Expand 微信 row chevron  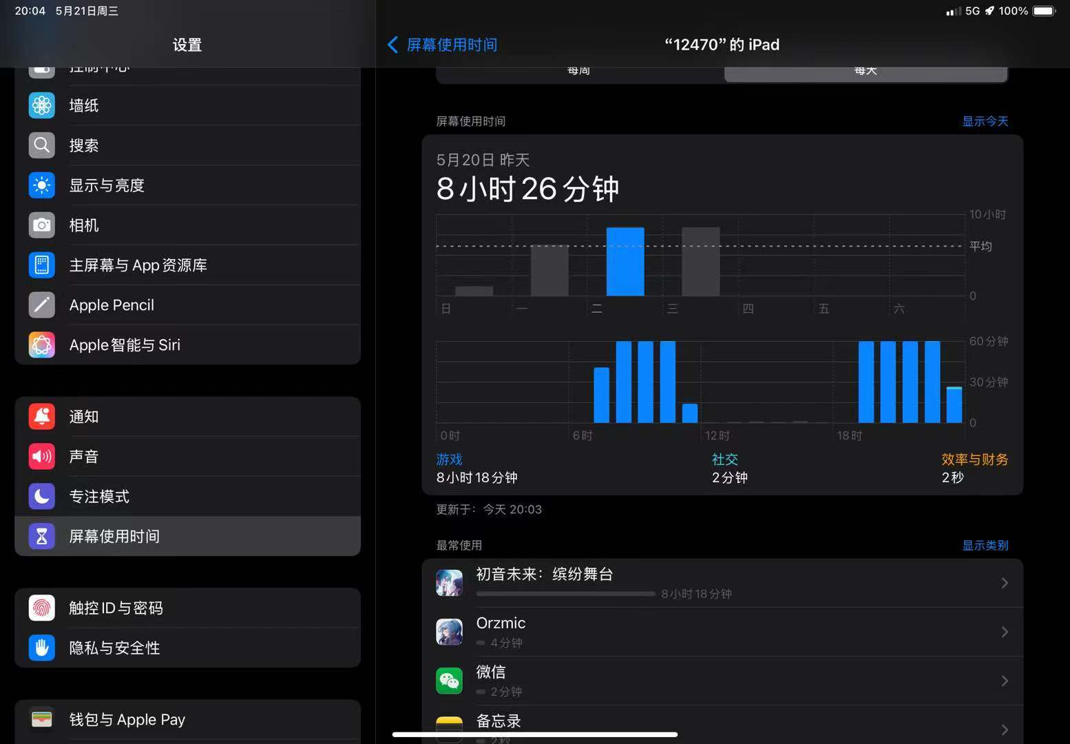tap(1005, 681)
